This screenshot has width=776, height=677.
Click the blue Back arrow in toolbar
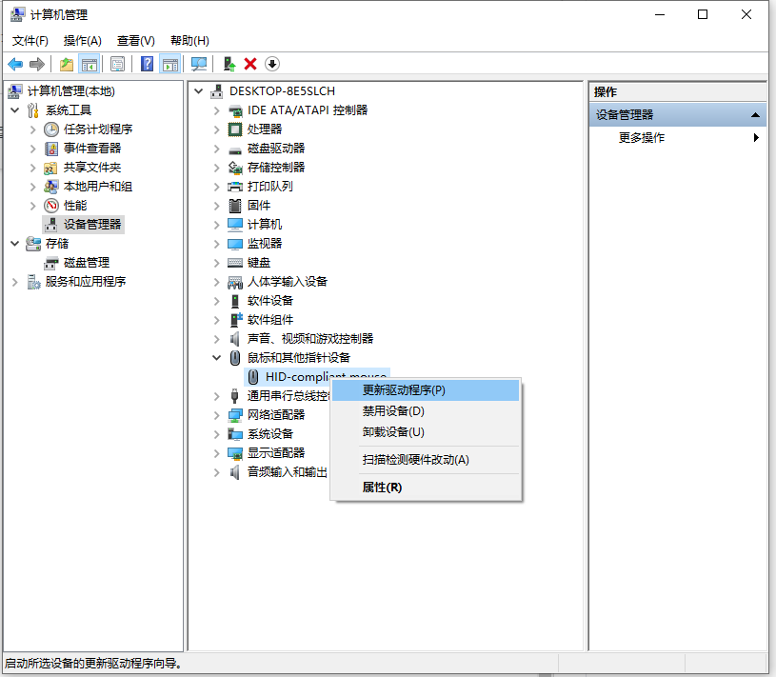pyautogui.click(x=15, y=64)
